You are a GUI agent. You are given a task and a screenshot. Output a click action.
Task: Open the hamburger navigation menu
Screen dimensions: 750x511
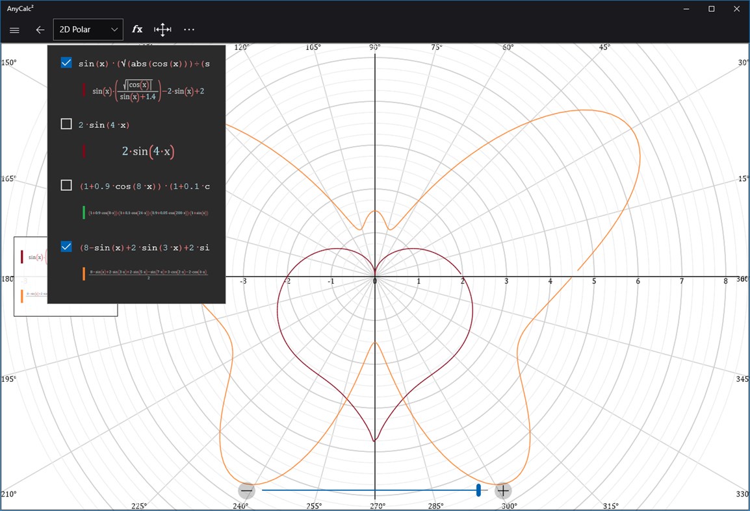(x=14, y=30)
